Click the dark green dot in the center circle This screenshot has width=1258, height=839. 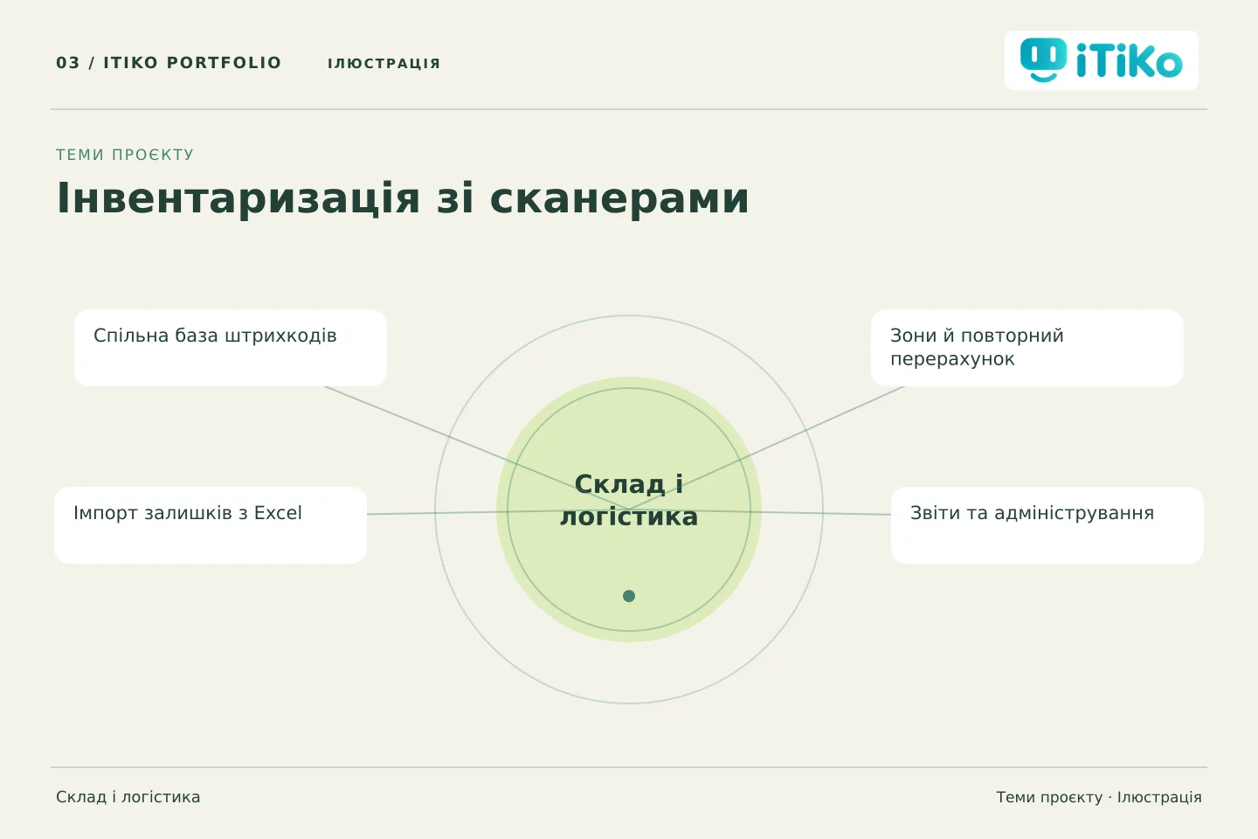click(x=629, y=596)
